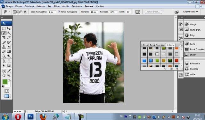This screenshot has width=205, height=120.
Task: Open the tool preset picker arrow
Action: pyautogui.click(x=9, y=12)
